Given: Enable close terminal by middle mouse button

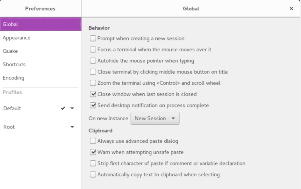Looking at the screenshot, I should click(93, 72).
